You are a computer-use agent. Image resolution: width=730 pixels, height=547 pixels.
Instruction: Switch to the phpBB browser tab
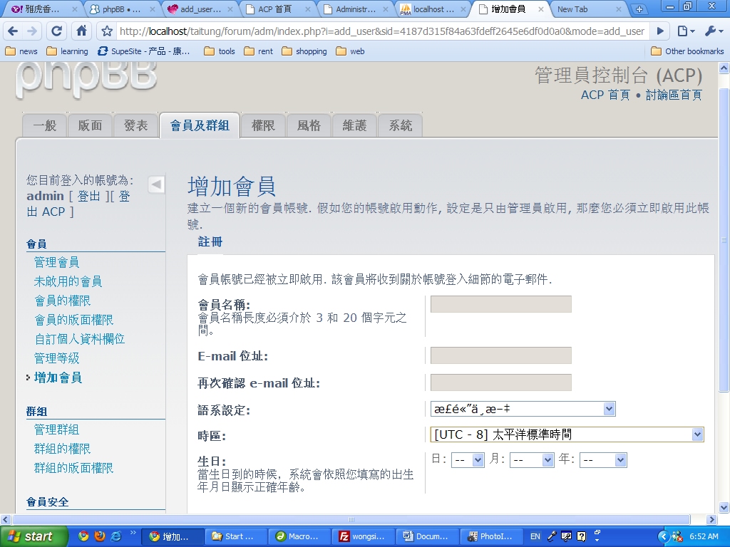(121, 9)
